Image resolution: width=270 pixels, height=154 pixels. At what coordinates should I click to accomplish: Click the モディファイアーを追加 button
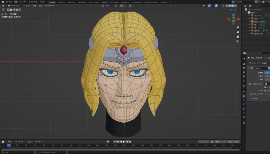tap(258, 63)
